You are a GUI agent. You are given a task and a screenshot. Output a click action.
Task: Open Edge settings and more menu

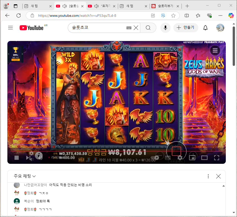pos(220,16)
